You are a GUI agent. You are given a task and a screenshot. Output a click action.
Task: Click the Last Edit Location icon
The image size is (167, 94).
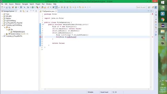coord(80,7)
